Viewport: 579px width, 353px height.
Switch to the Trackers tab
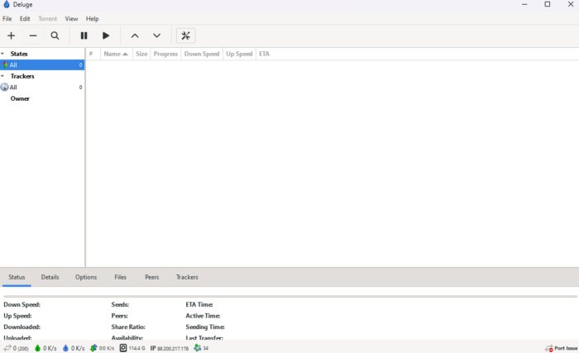coord(187,277)
